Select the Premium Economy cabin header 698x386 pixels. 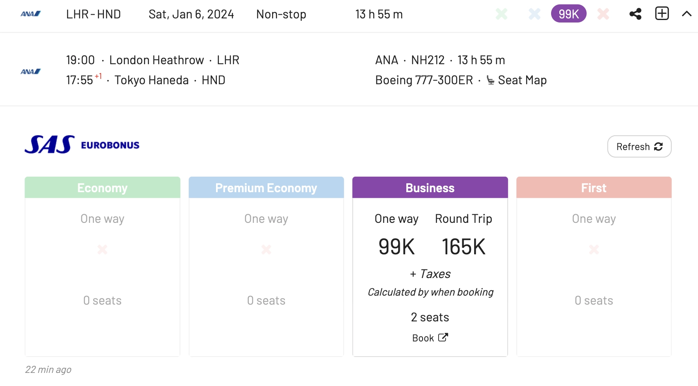pyautogui.click(x=266, y=188)
